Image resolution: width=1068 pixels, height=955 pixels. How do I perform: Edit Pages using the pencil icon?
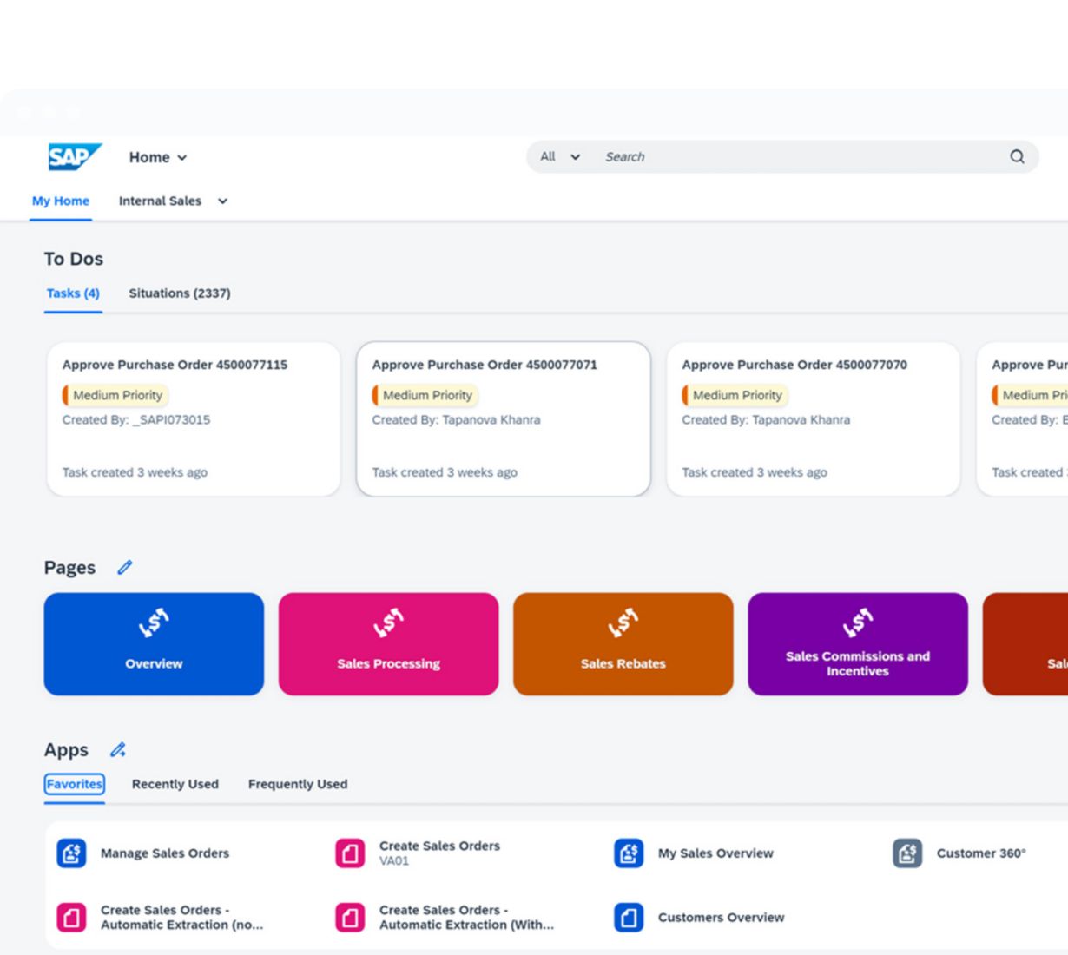coord(125,568)
